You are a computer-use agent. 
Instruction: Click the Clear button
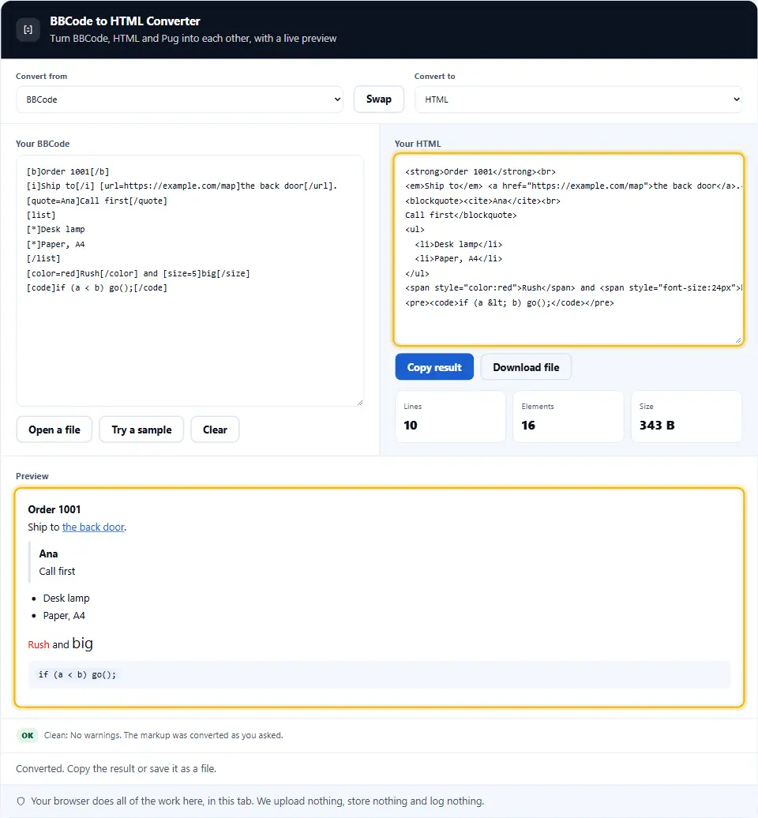(x=215, y=430)
